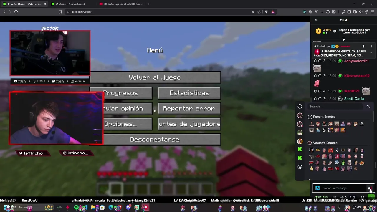The image size is (377, 212).
Task: Toggle the tab audio mute icon
Action: coord(9,4)
